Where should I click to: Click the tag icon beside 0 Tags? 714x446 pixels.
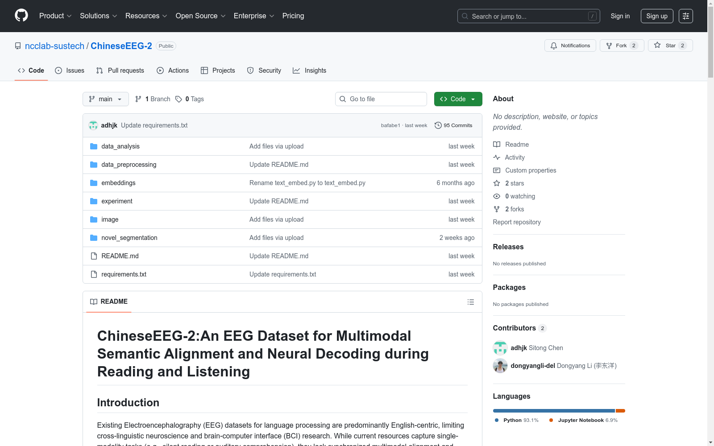pyautogui.click(x=178, y=99)
